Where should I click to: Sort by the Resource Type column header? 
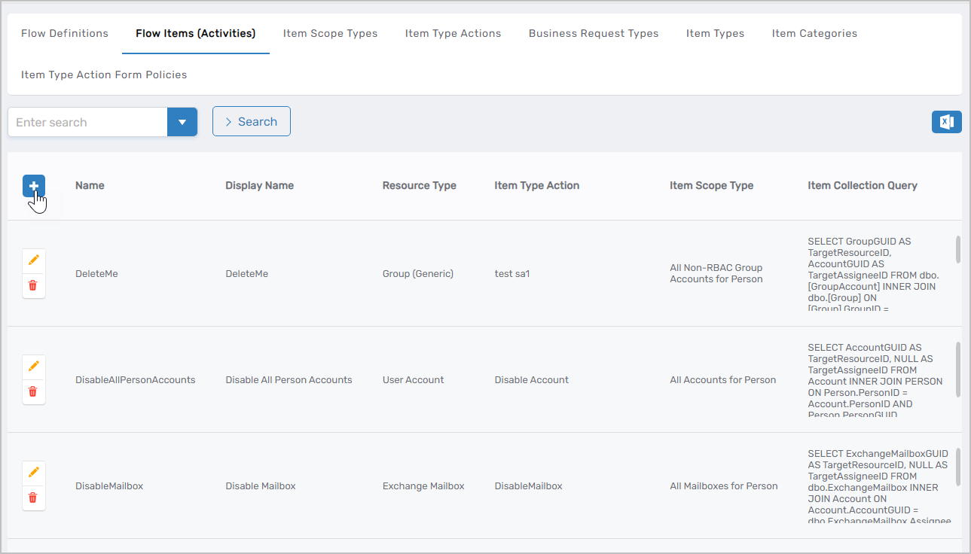click(x=419, y=185)
